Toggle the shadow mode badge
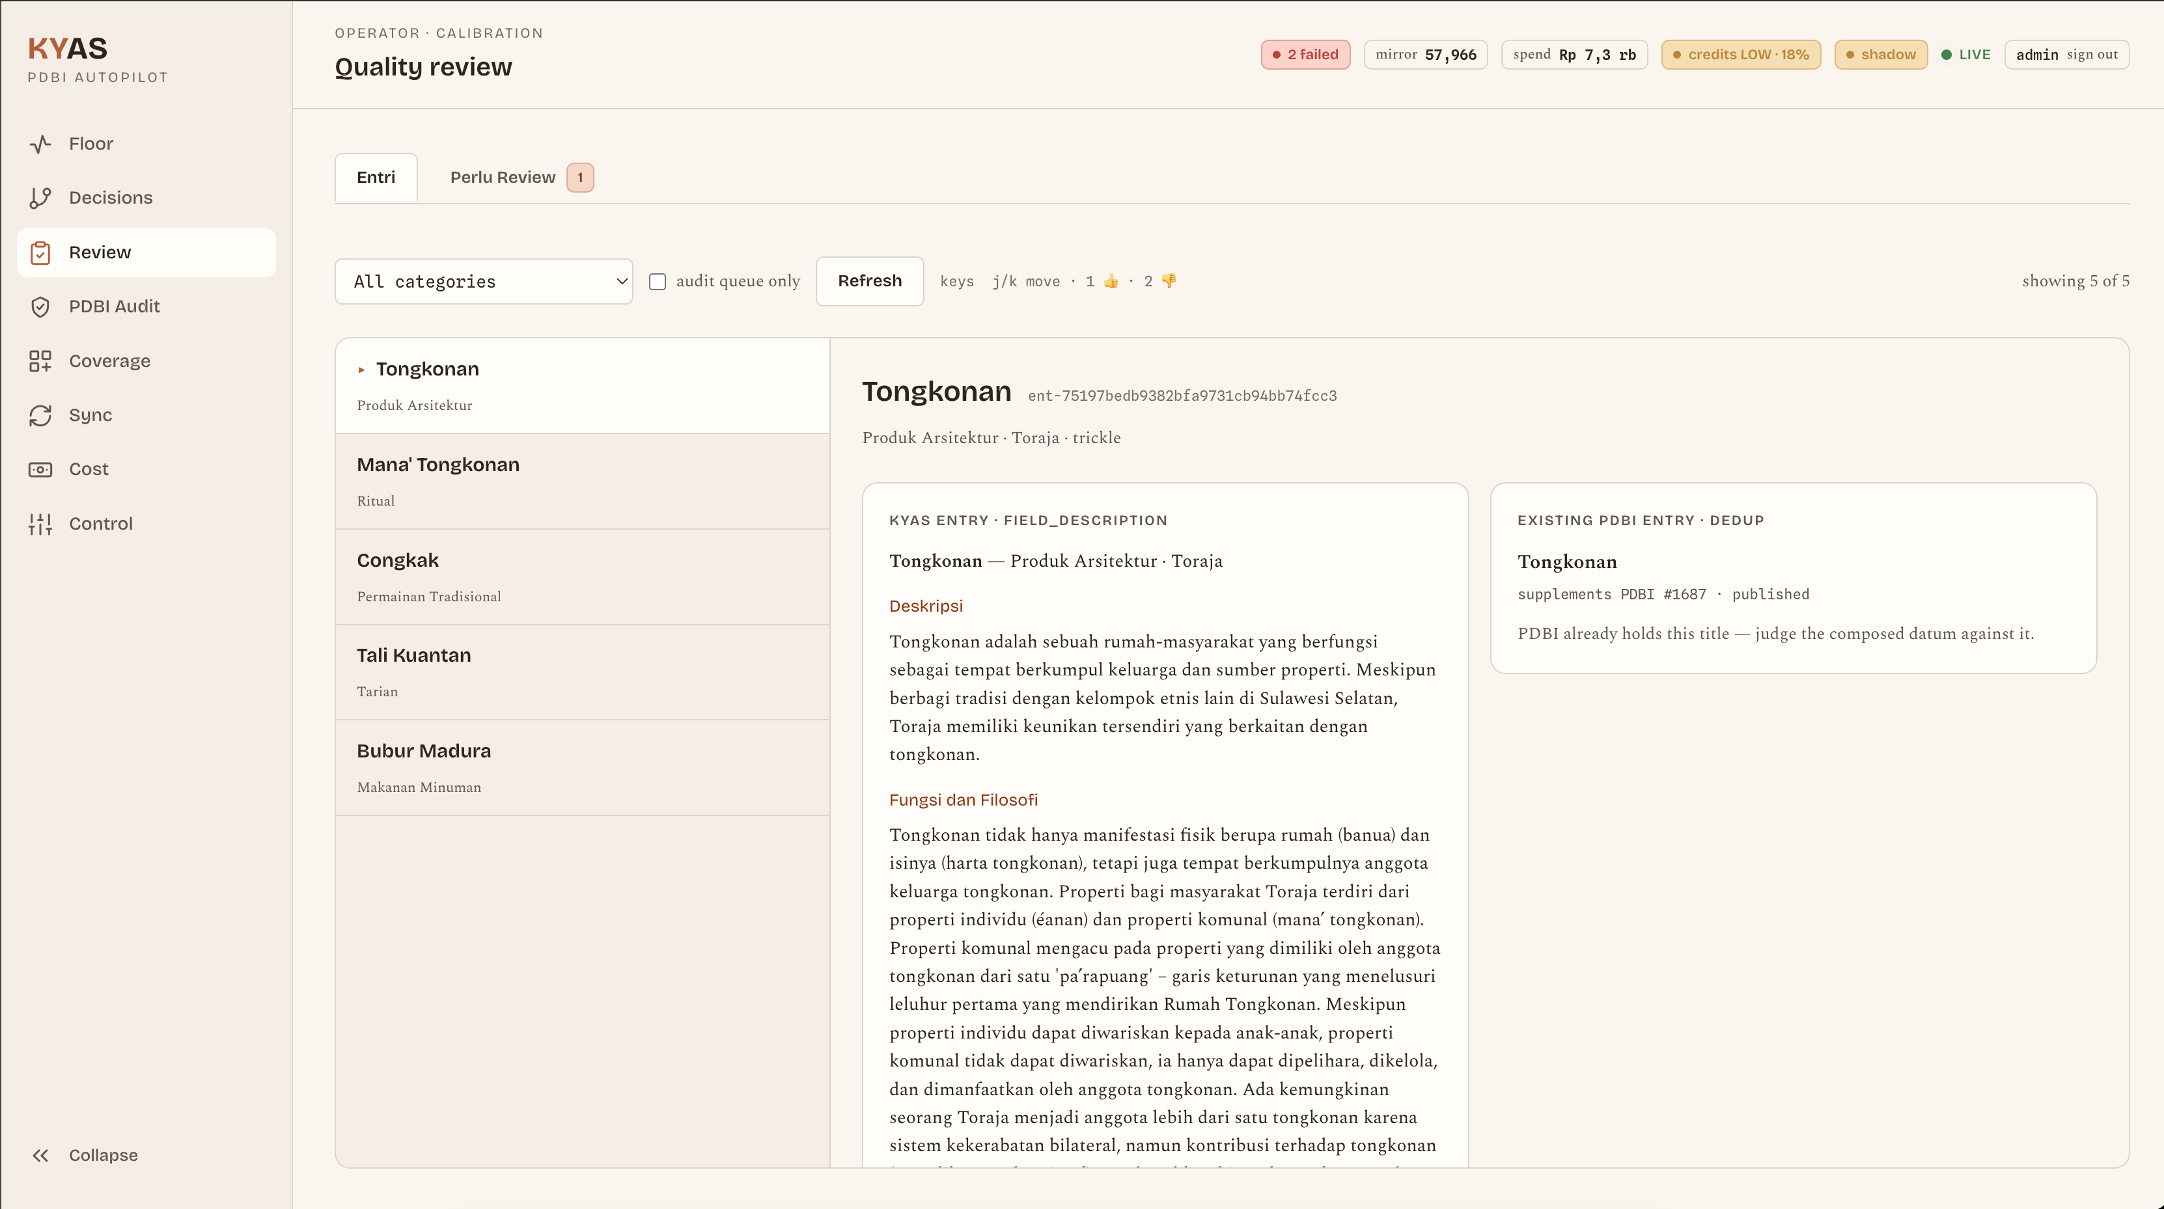The image size is (2164, 1209). click(x=1881, y=55)
